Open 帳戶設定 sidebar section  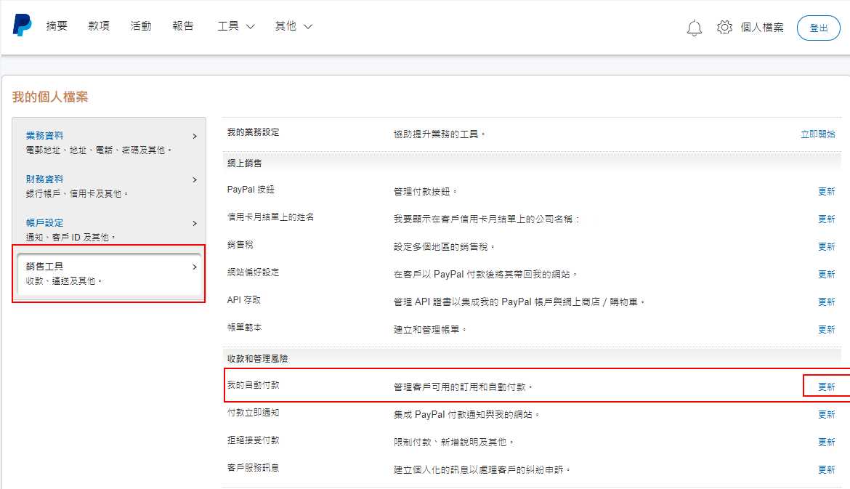point(44,223)
